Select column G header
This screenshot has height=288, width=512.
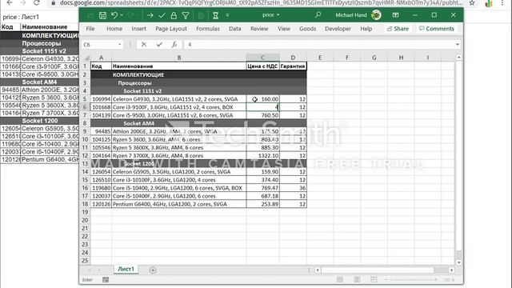pos(374,58)
